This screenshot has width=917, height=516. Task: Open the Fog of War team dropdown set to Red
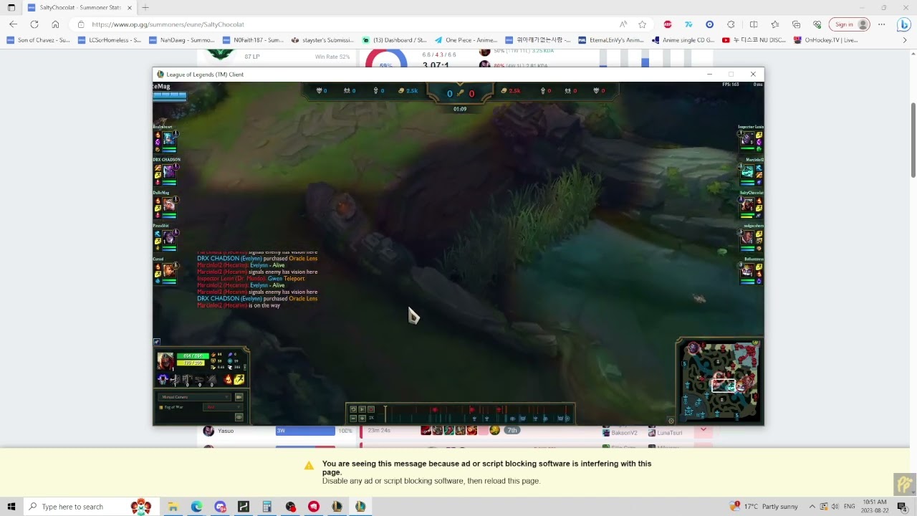point(223,407)
